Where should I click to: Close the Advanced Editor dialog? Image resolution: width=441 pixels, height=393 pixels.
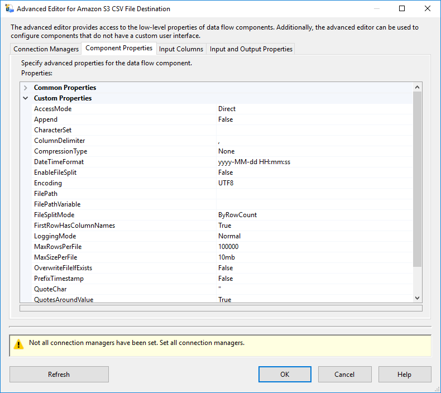coord(427,8)
